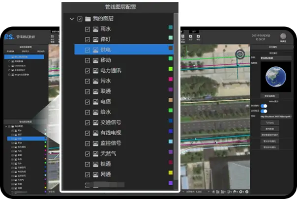Open the magenta color swatch for 污水
297x199 pixels.
coord(171,79)
